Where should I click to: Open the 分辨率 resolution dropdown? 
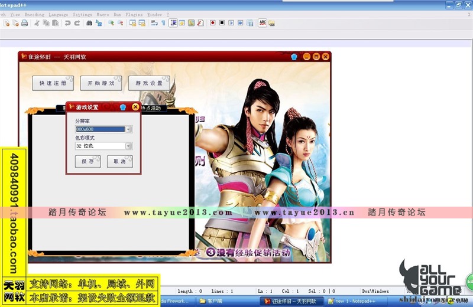[128, 129]
